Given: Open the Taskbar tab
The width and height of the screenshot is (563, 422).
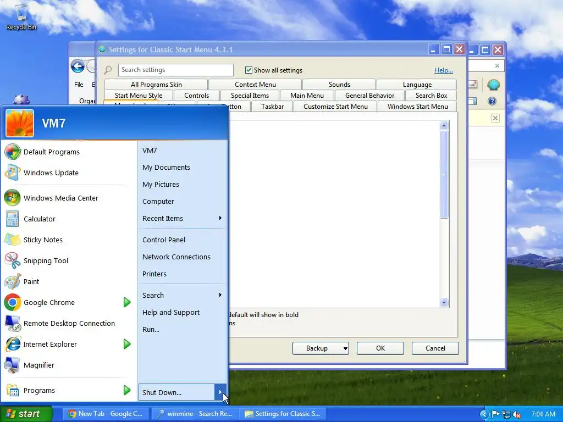Looking at the screenshot, I should coord(272,106).
